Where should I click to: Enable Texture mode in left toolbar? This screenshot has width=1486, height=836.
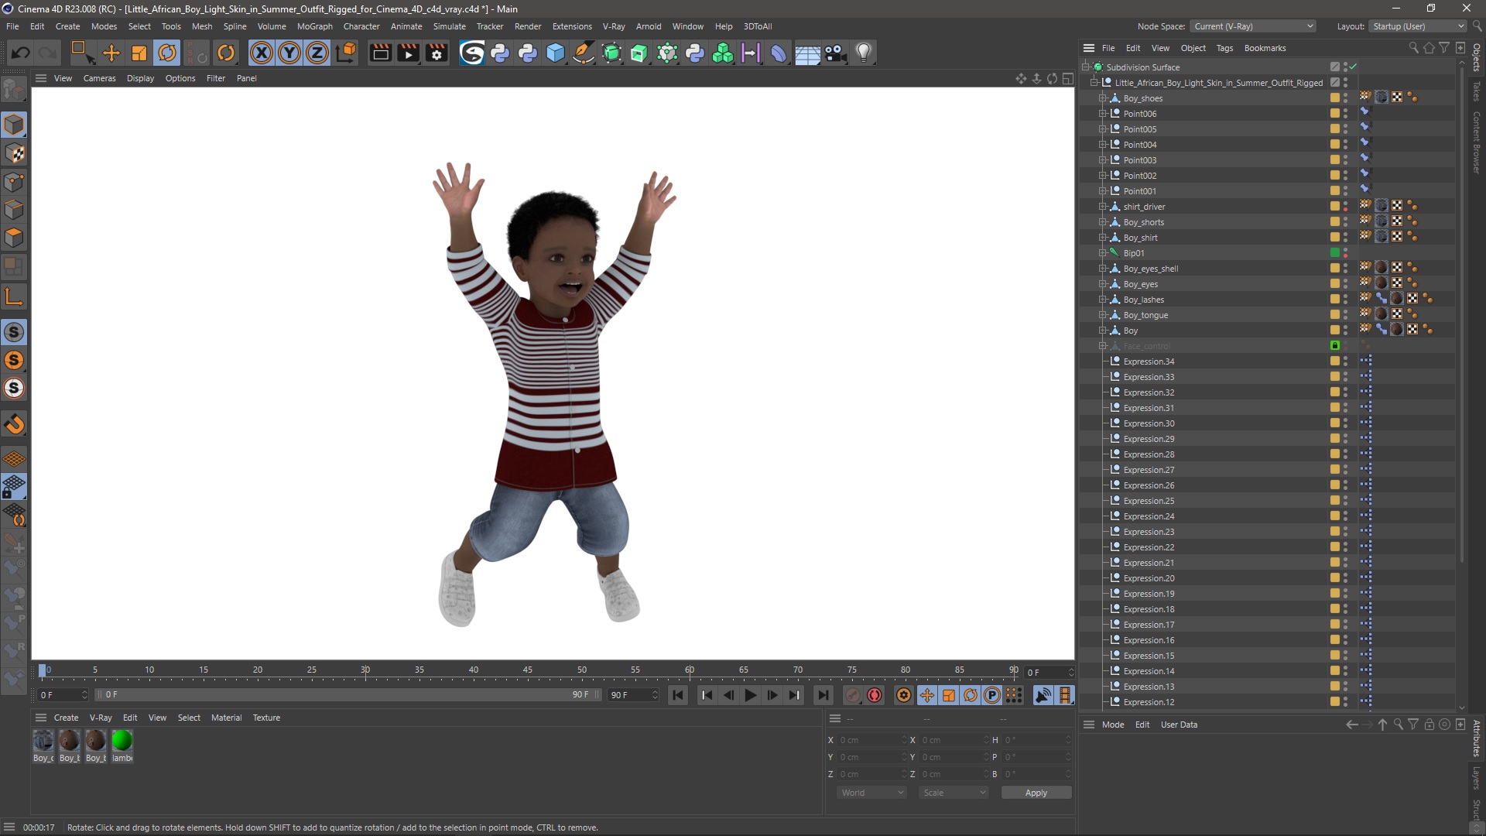[14, 153]
